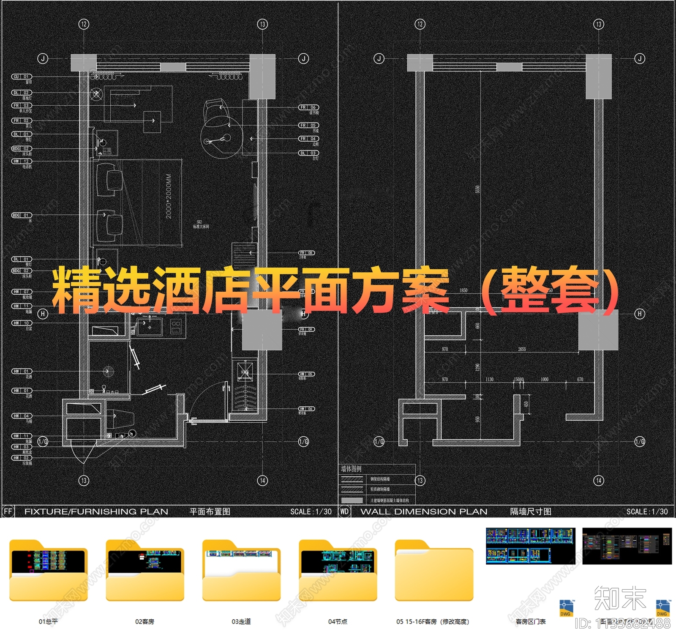
Task: Select the FR 02 茶几 tag
Action: [22, 121]
